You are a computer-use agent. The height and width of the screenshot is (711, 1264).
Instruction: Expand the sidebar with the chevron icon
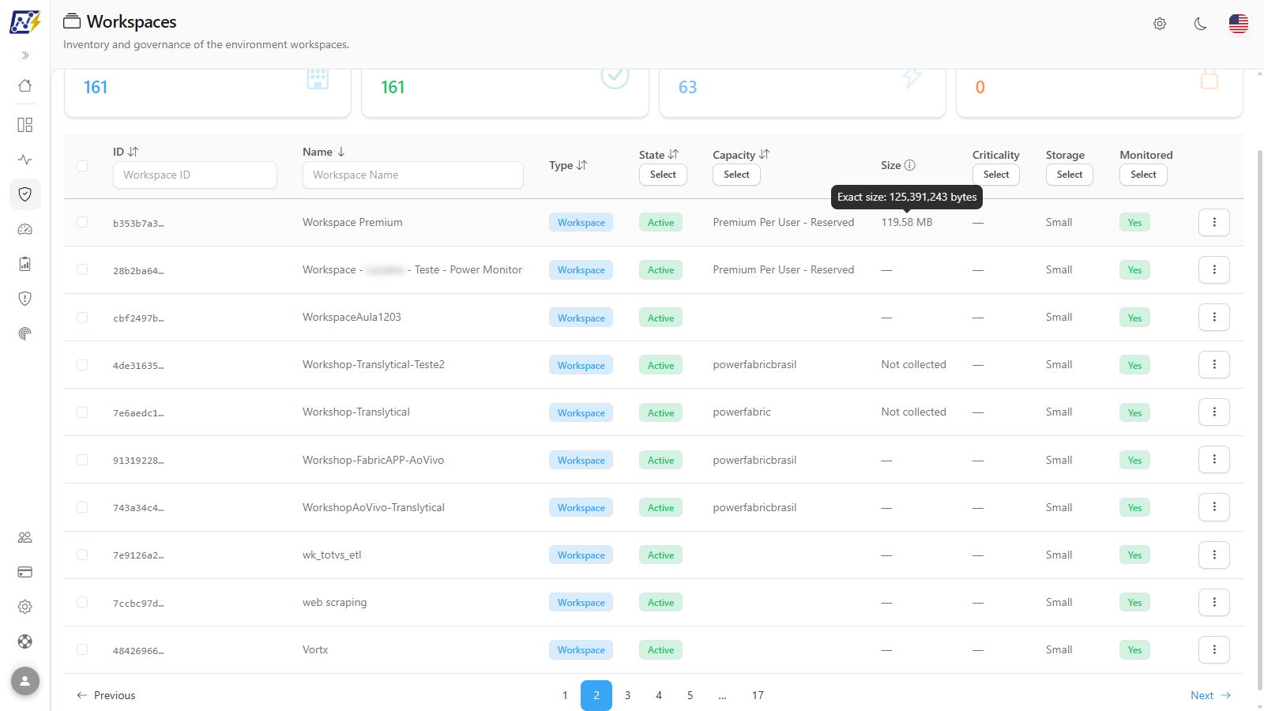pos(25,55)
